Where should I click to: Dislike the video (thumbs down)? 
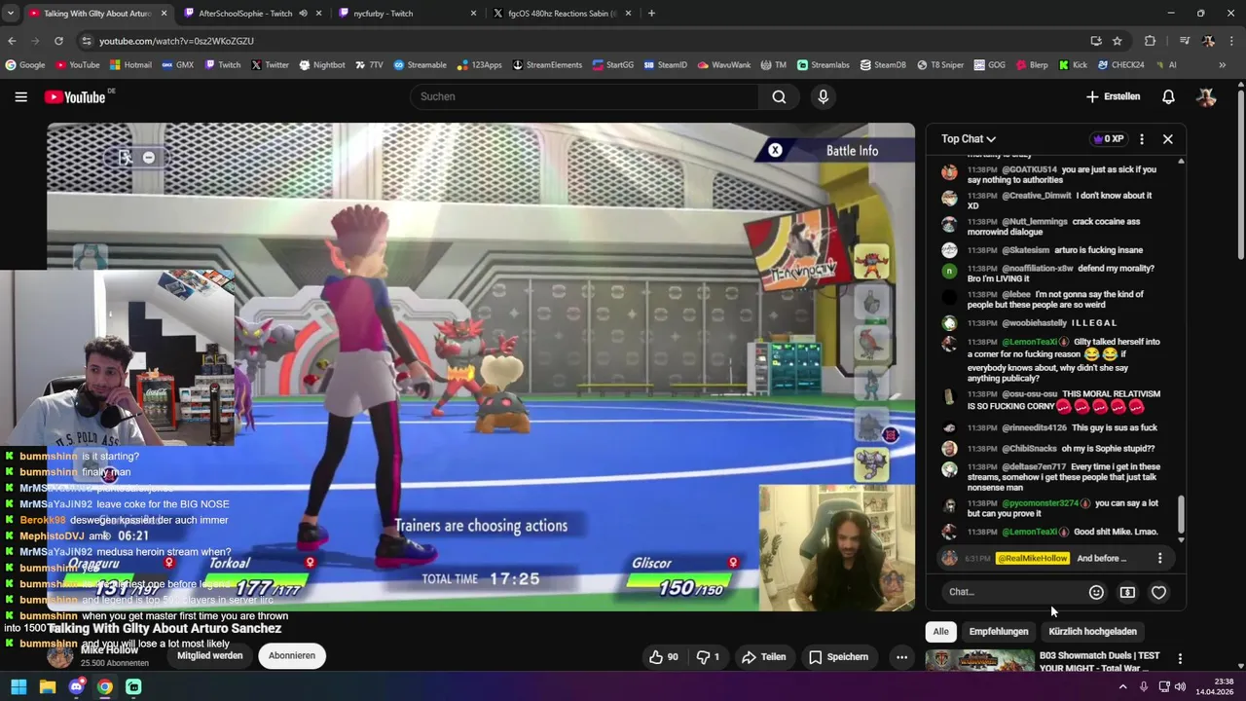coord(708,656)
